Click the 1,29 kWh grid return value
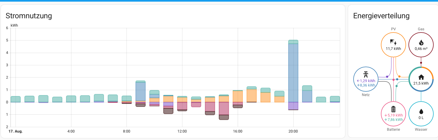The image size is (438, 140). [x=366, y=81]
